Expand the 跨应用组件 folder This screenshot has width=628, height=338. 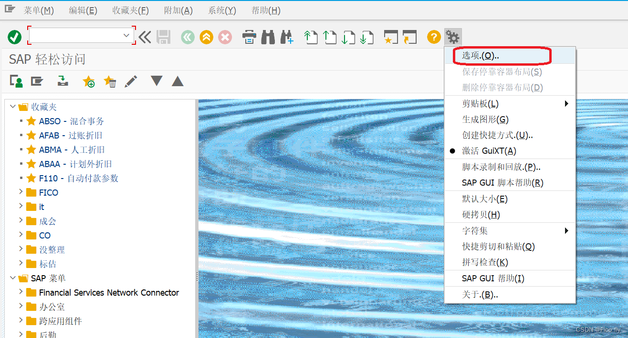21,320
